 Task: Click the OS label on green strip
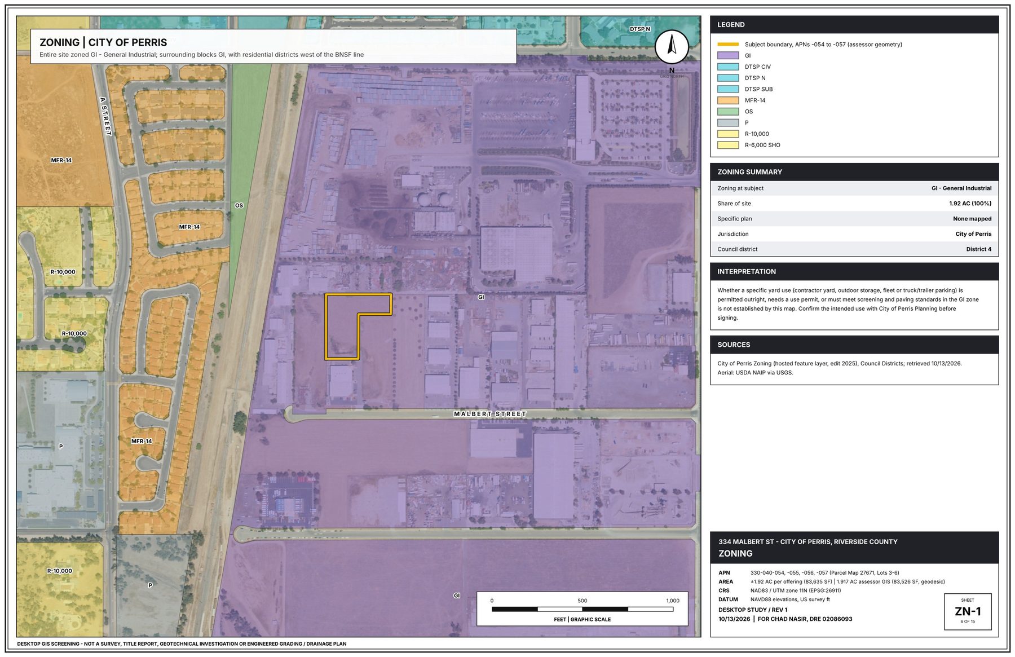[239, 206]
